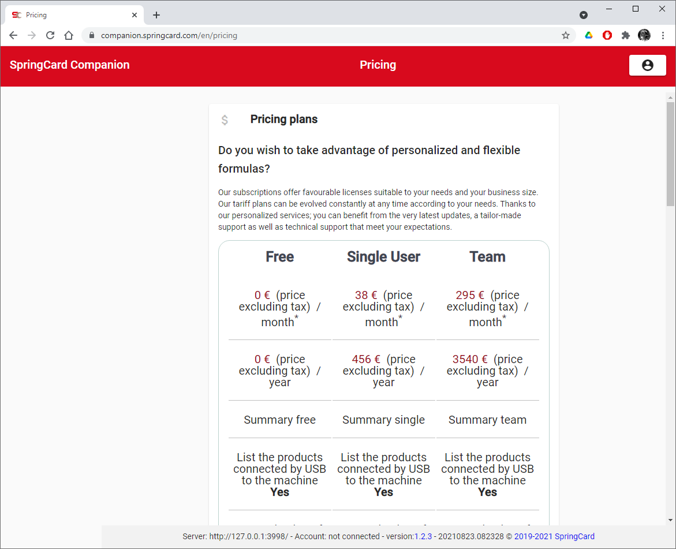This screenshot has height=549, width=676.
Task: Click the user account icon in the red header
Action: [x=647, y=65]
